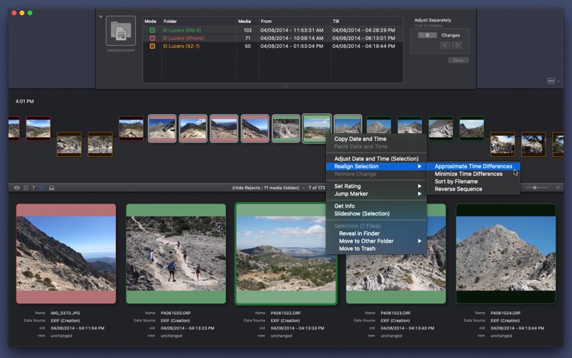Click the tray icon in the toolbar
Screen dimensions: 572x358
tap(51, 188)
